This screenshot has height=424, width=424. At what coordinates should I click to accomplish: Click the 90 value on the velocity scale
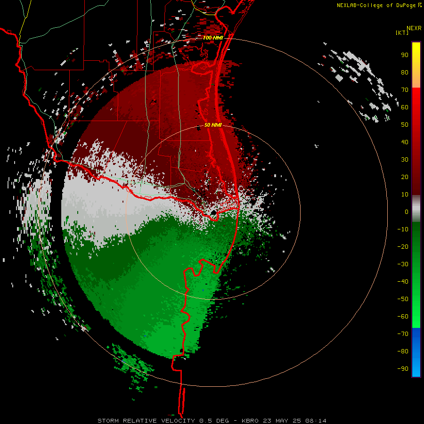405,55
